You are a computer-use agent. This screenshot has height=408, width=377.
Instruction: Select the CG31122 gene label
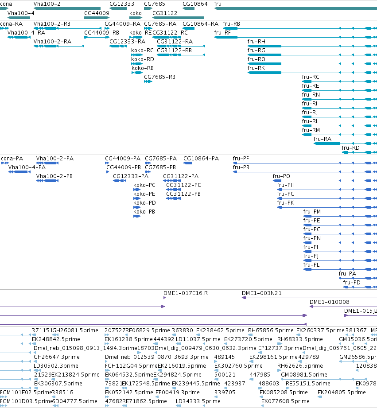(x=165, y=13)
